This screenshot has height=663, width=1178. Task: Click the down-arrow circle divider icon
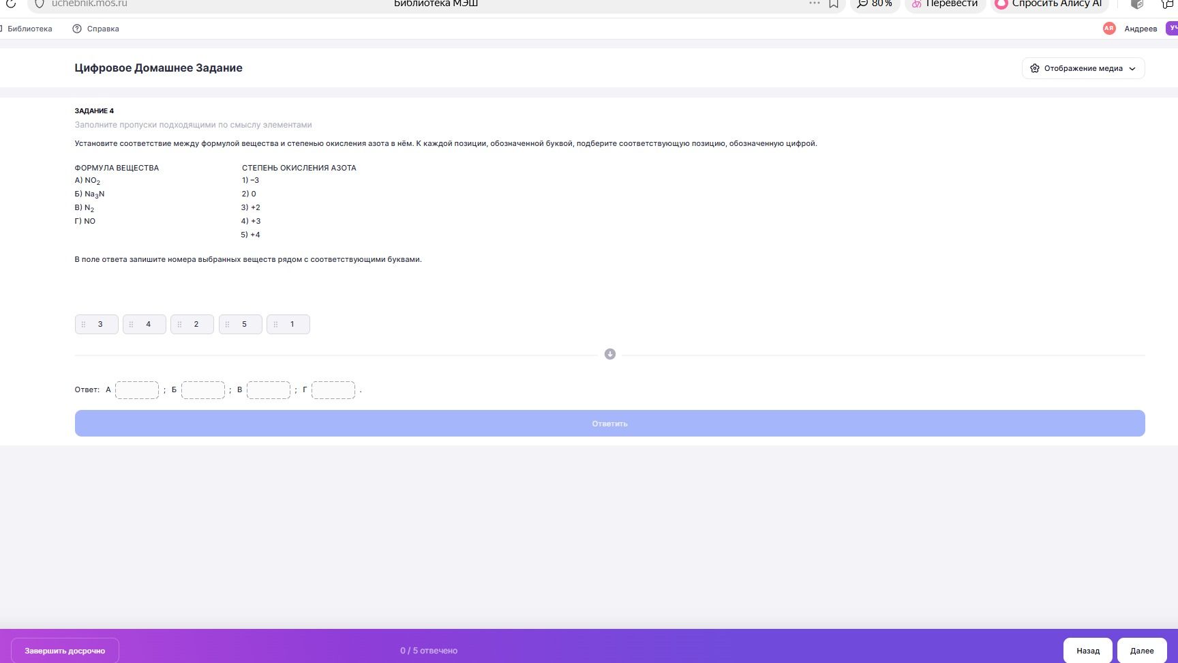pyautogui.click(x=610, y=354)
